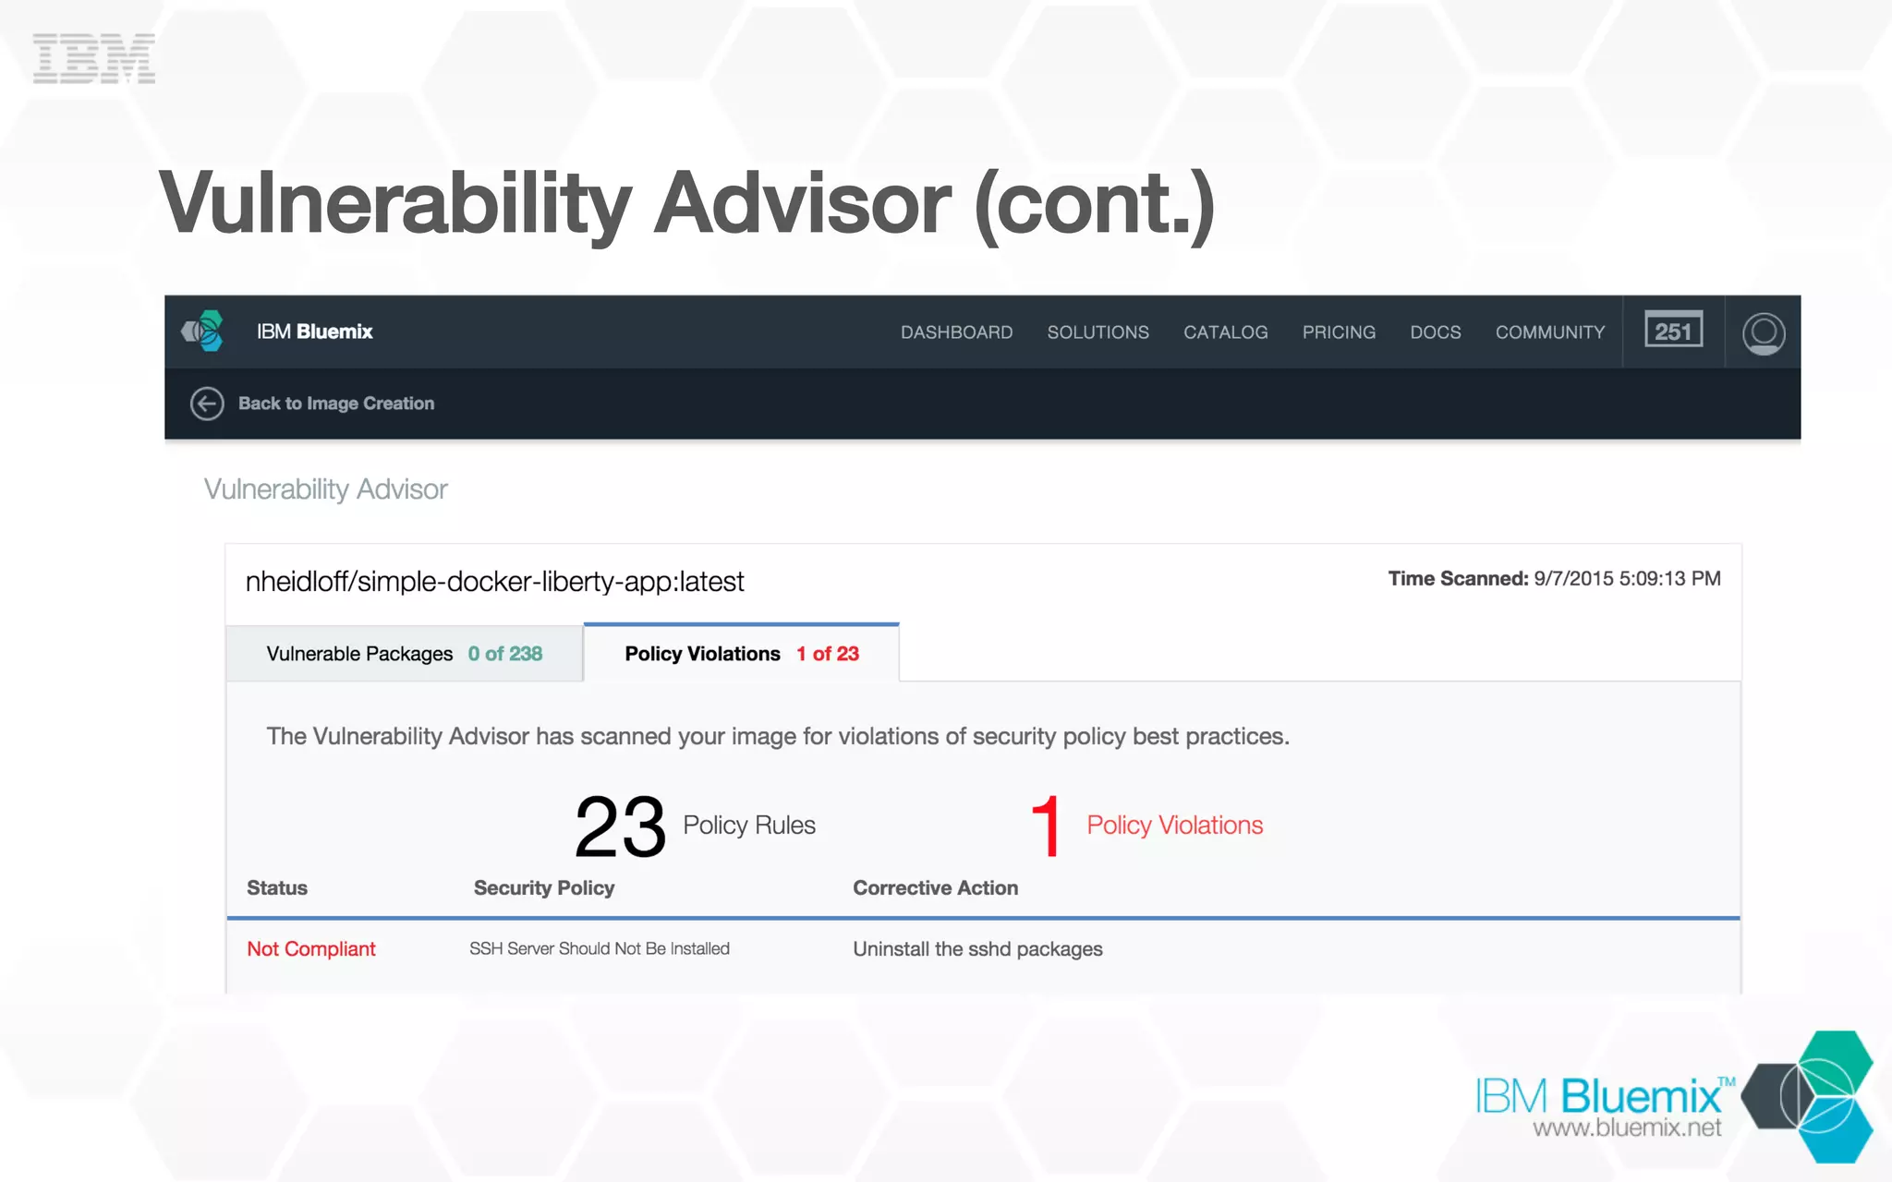The image size is (1892, 1182).
Task: Click the IBM Bluemix brand name
Action: [315, 332]
